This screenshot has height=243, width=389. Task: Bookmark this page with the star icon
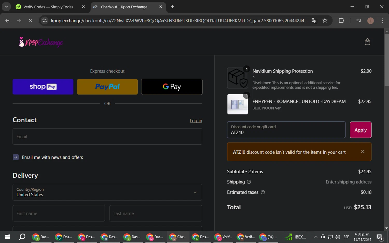(325, 20)
